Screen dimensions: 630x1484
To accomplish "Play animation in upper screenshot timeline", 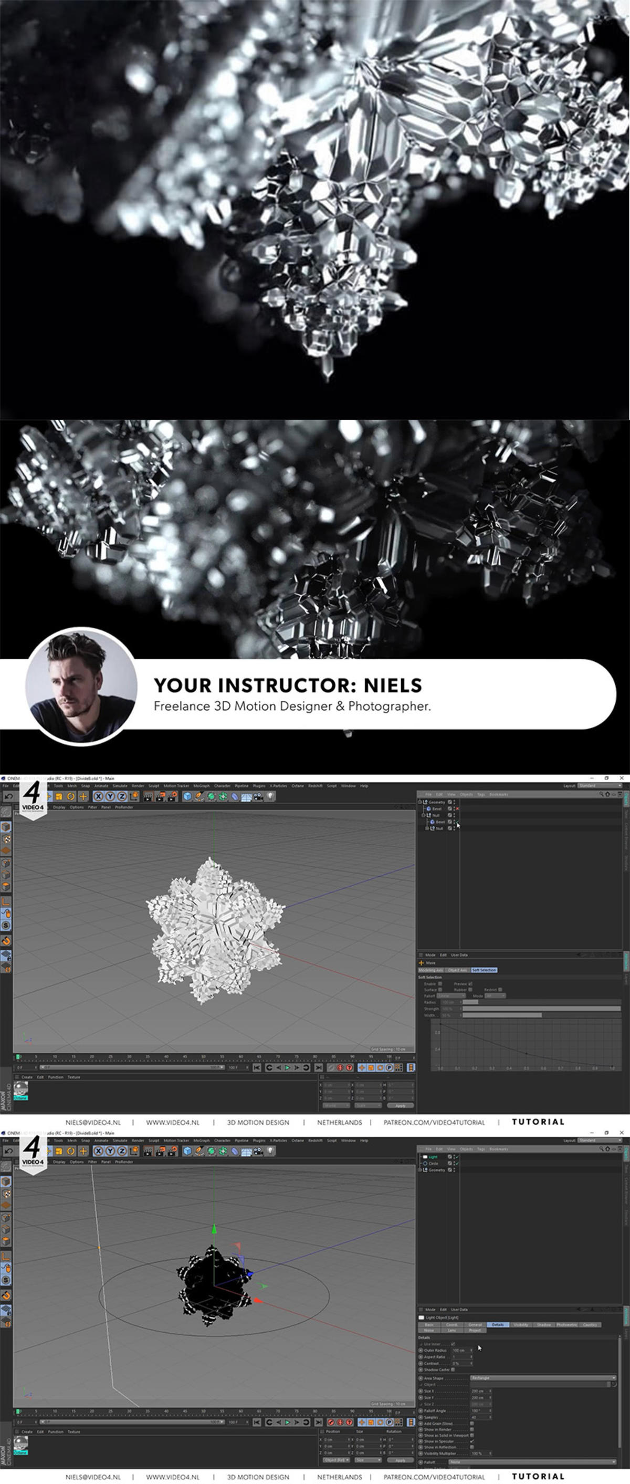I will pyautogui.click(x=287, y=1067).
